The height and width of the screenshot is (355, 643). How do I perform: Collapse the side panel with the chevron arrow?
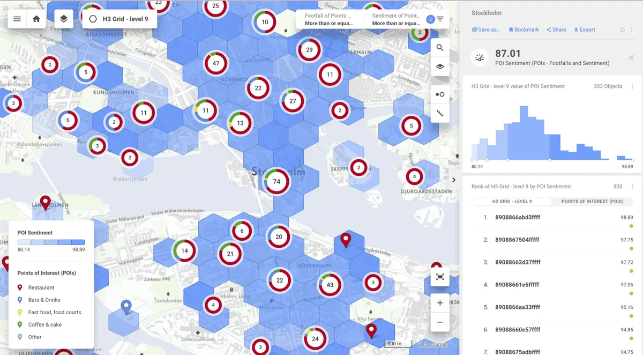click(454, 180)
